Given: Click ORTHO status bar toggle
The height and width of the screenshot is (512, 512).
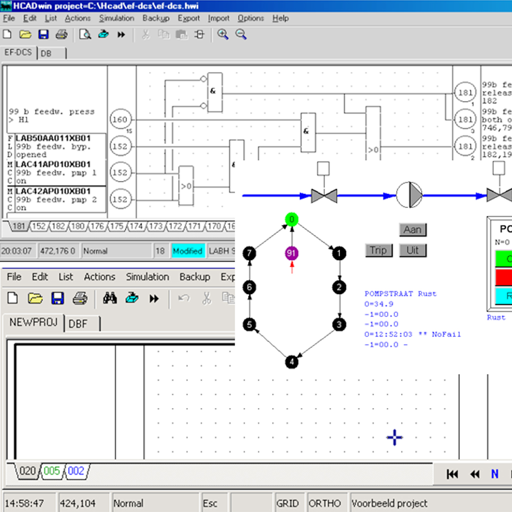Looking at the screenshot, I should (324, 503).
